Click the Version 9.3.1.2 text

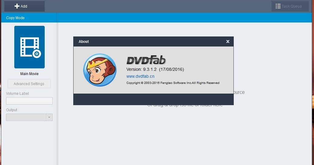pos(155,69)
